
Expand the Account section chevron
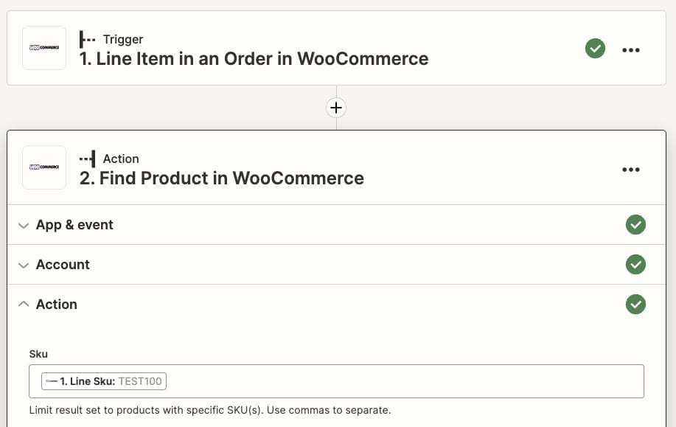tap(24, 265)
